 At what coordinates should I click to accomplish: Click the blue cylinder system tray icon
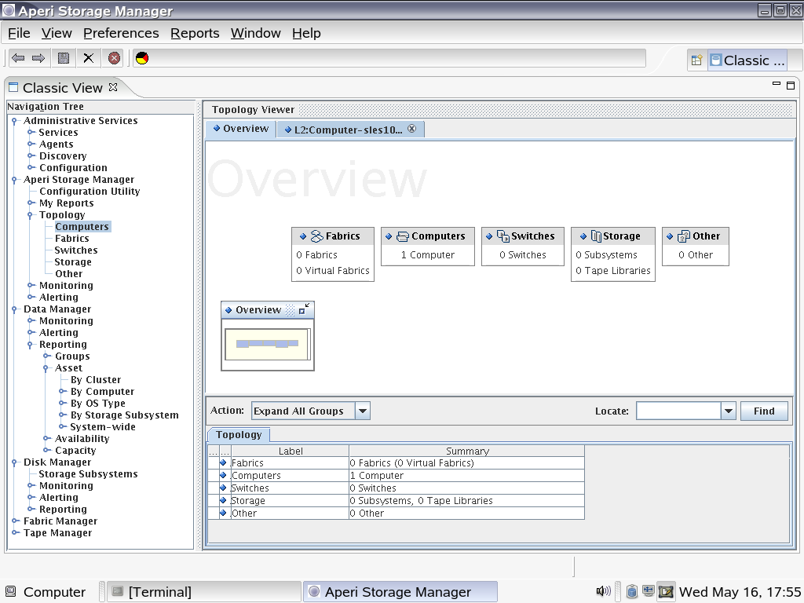point(632,592)
